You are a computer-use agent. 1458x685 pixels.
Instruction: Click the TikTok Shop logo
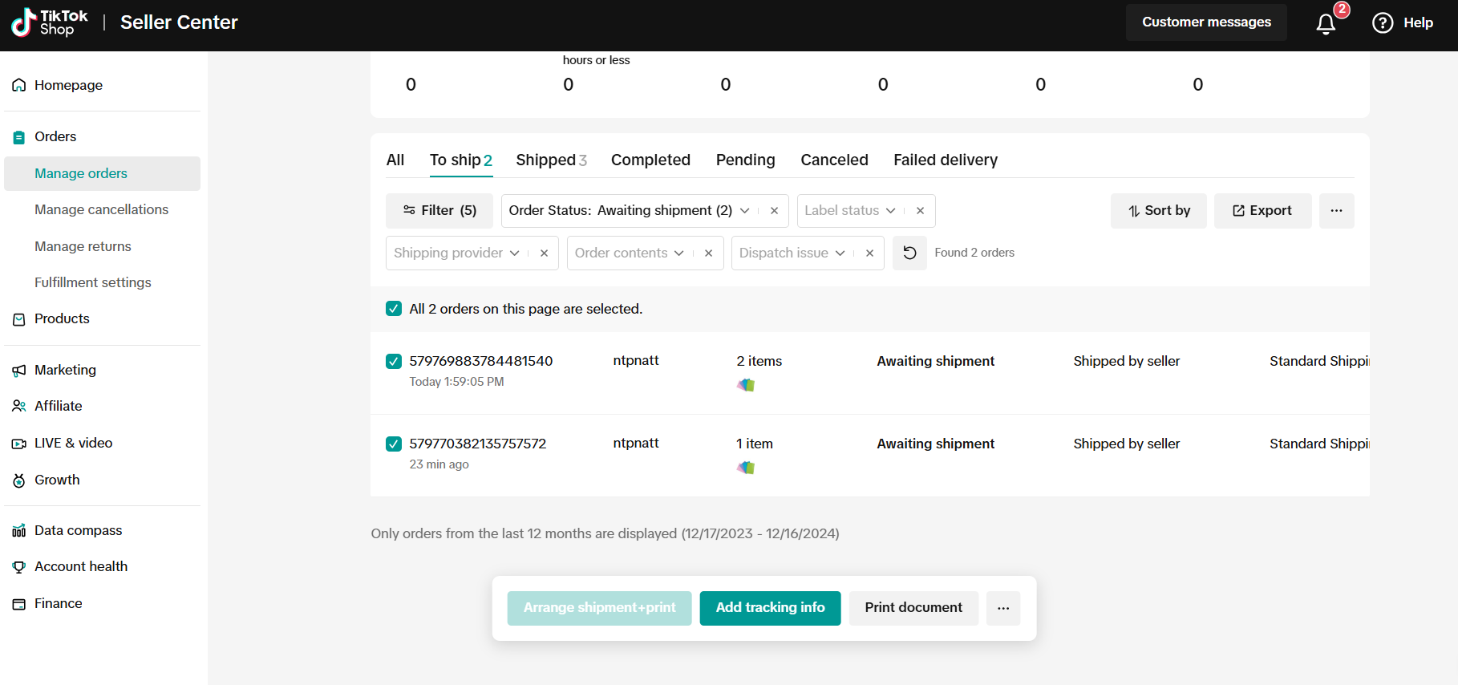[50, 22]
